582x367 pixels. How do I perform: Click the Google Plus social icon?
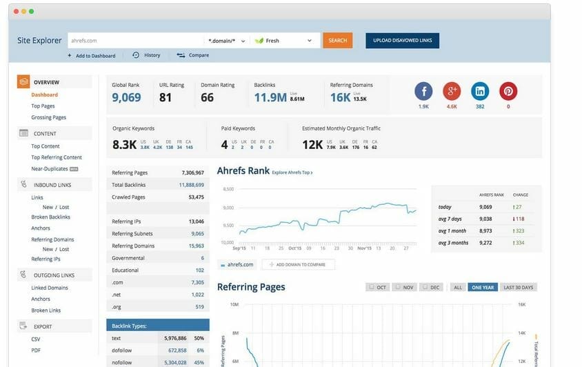click(452, 91)
